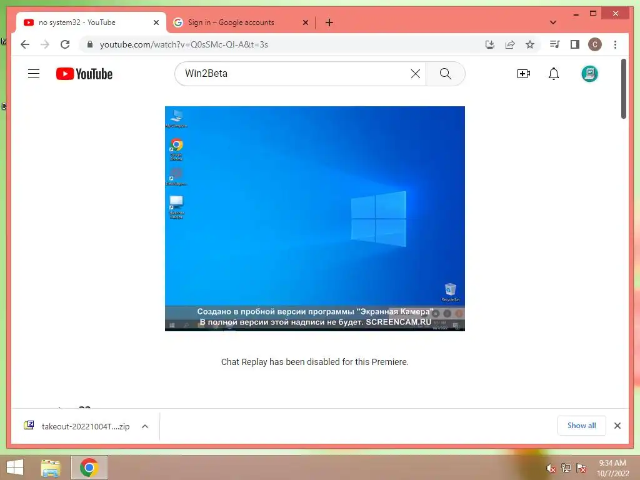The height and width of the screenshot is (480, 640).
Task: Open the network tray icon
Action: point(566,467)
